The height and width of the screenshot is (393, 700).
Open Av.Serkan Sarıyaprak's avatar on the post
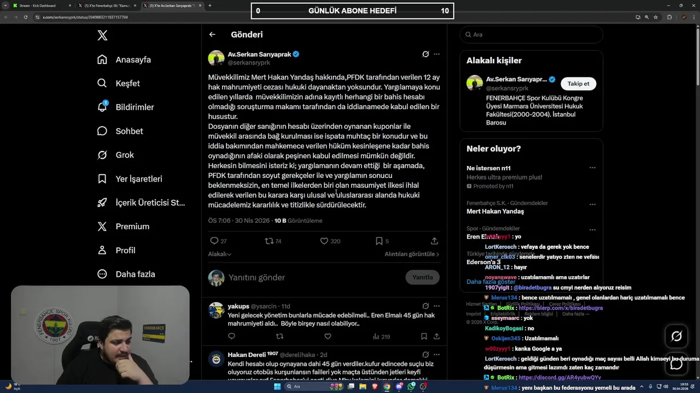(216, 58)
